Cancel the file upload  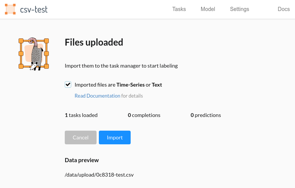[81, 137]
